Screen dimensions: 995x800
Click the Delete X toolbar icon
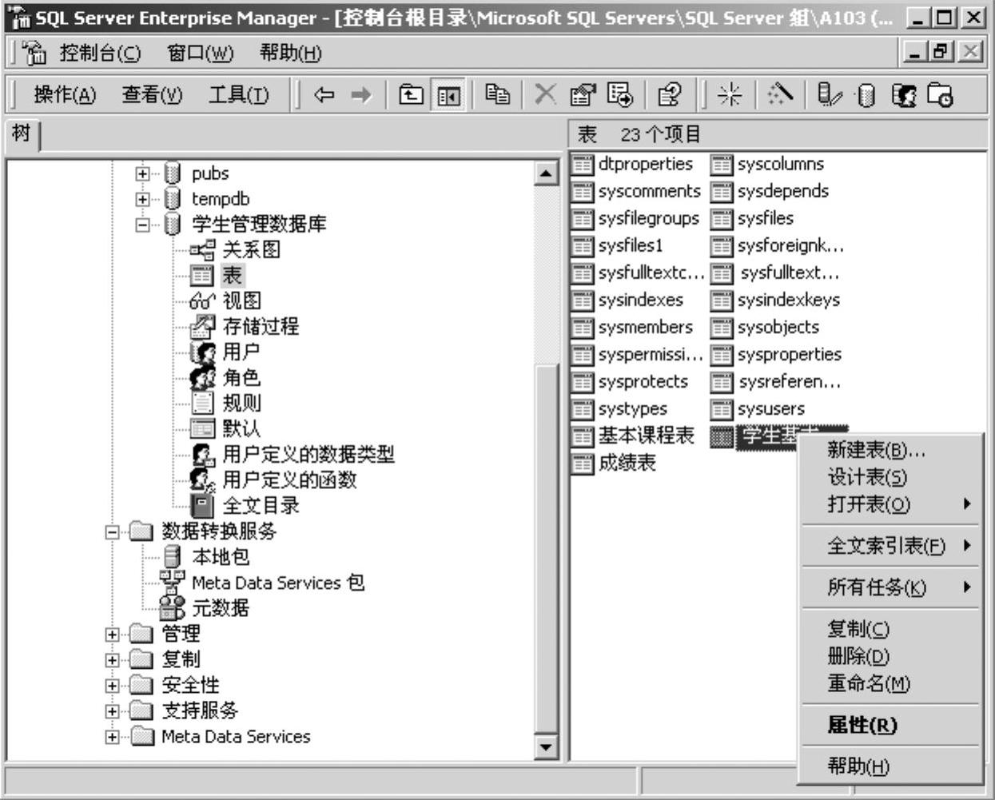point(545,94)
